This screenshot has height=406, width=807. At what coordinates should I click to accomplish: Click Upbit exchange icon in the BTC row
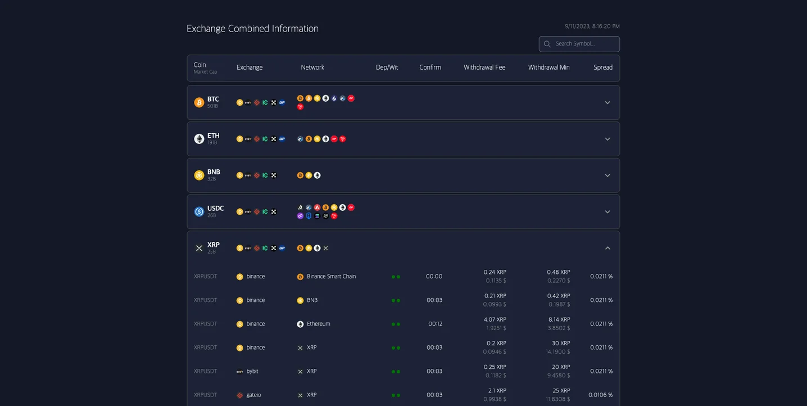point(282,102)
